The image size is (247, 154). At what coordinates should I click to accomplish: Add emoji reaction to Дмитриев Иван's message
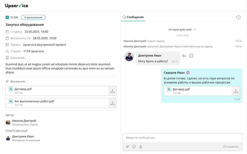tap(191, 56)
